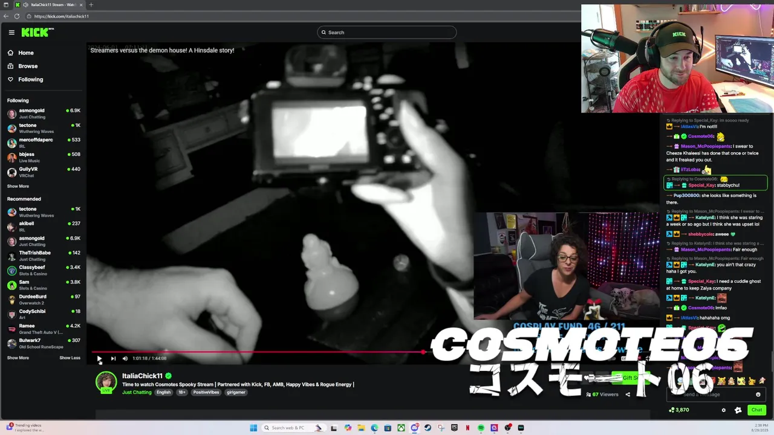The image size is (774, 435).
Task: Open Steam from the taskbar
Action: [x=428, y=428]
